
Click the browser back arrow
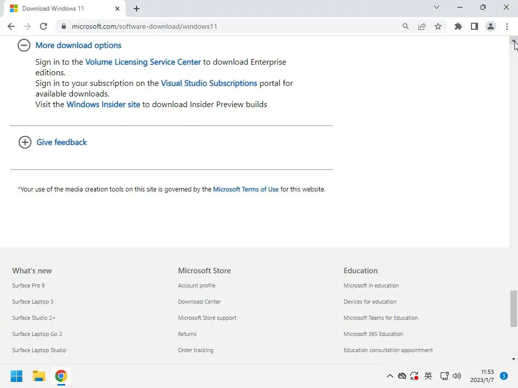[11, 26]
